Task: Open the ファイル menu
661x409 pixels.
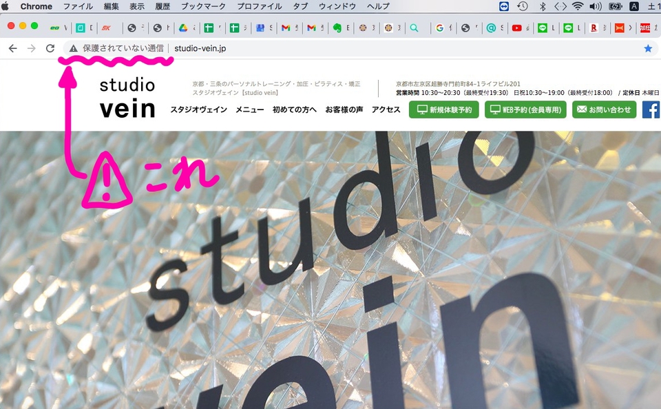Action: coord(78,6)
